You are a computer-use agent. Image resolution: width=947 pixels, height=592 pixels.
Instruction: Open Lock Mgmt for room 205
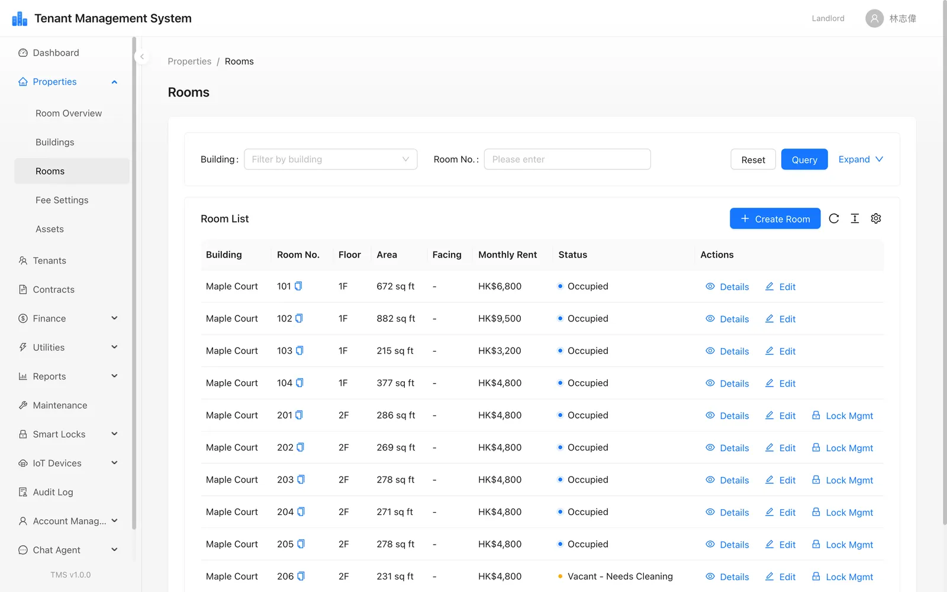842,545
